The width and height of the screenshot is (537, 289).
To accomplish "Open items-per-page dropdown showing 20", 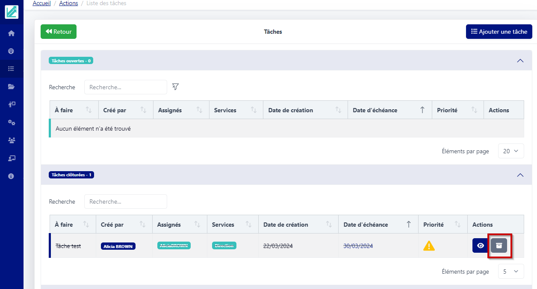I will coord(511,151).
